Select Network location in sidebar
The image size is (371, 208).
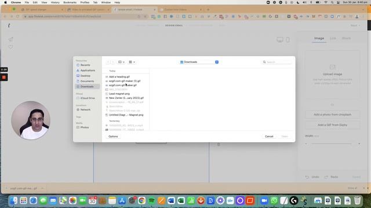pyautogui.click(x=85, y=110)
